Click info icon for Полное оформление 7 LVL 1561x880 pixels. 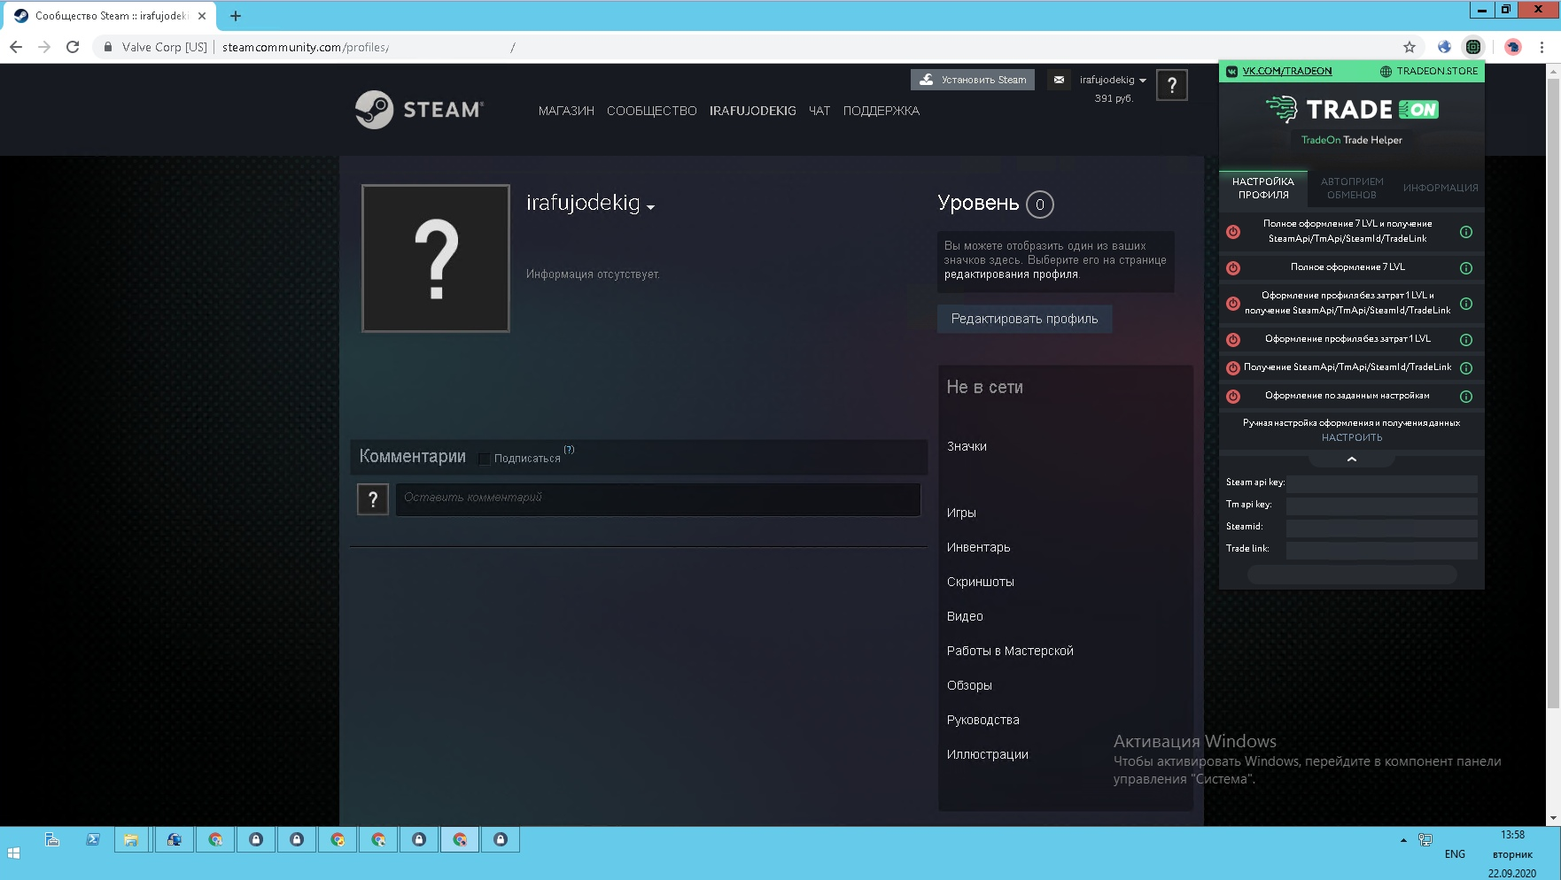tap(1466, 268)
